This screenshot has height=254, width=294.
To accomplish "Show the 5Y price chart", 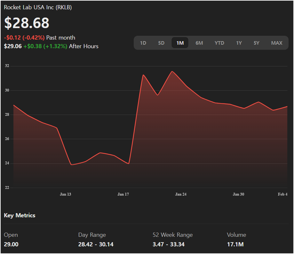I will coord(256,43).
